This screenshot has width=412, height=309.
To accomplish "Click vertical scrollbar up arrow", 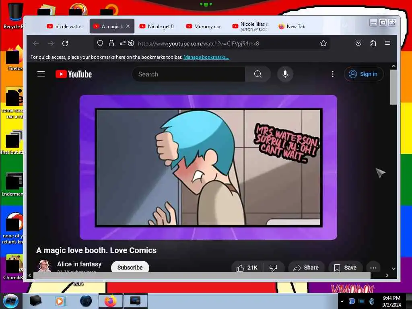I will pos(393,66).
